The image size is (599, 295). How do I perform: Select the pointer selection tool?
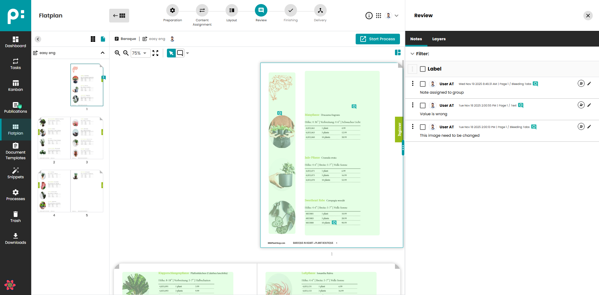[171, 53]
